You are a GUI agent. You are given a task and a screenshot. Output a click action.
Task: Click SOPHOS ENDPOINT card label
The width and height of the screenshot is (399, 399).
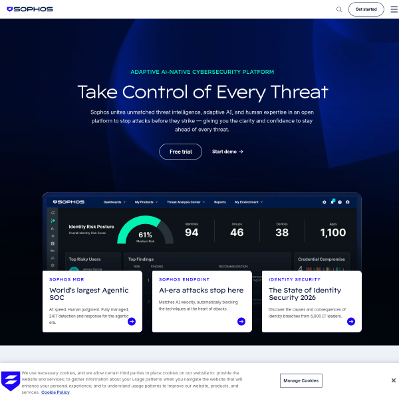(x=184, y=279)
